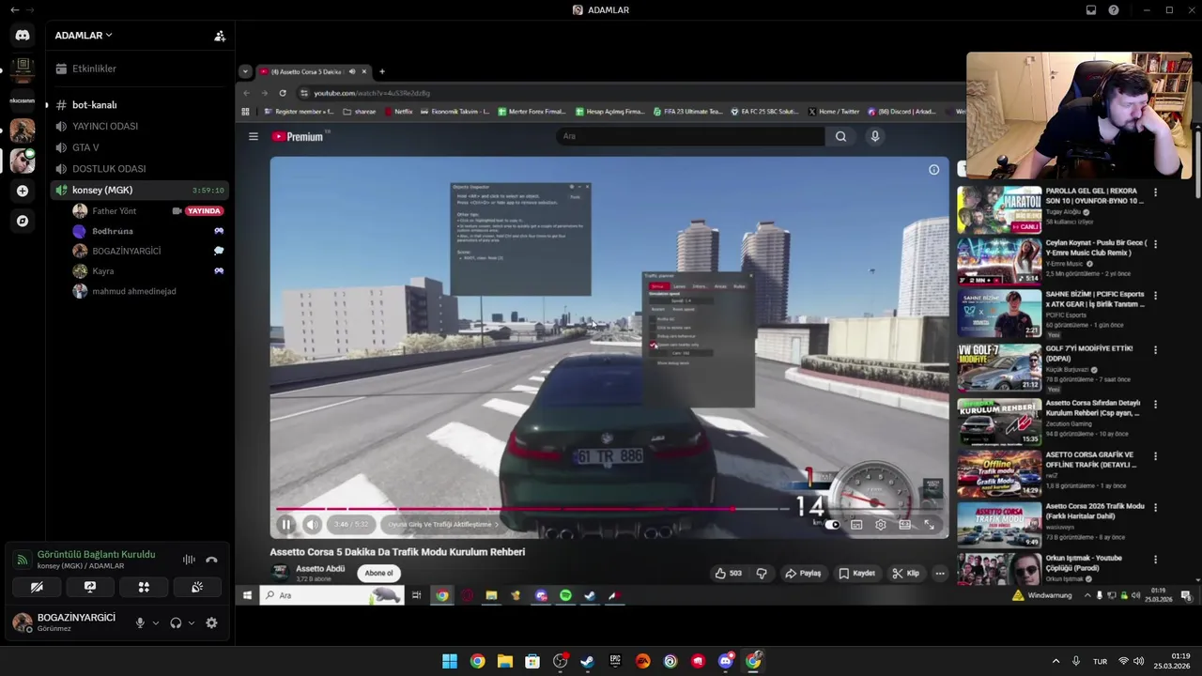Open PAROLLA GEL GEL live video thumbnail
The height and width of the screenshot is (676, 1202).
[x=999, y=209]
